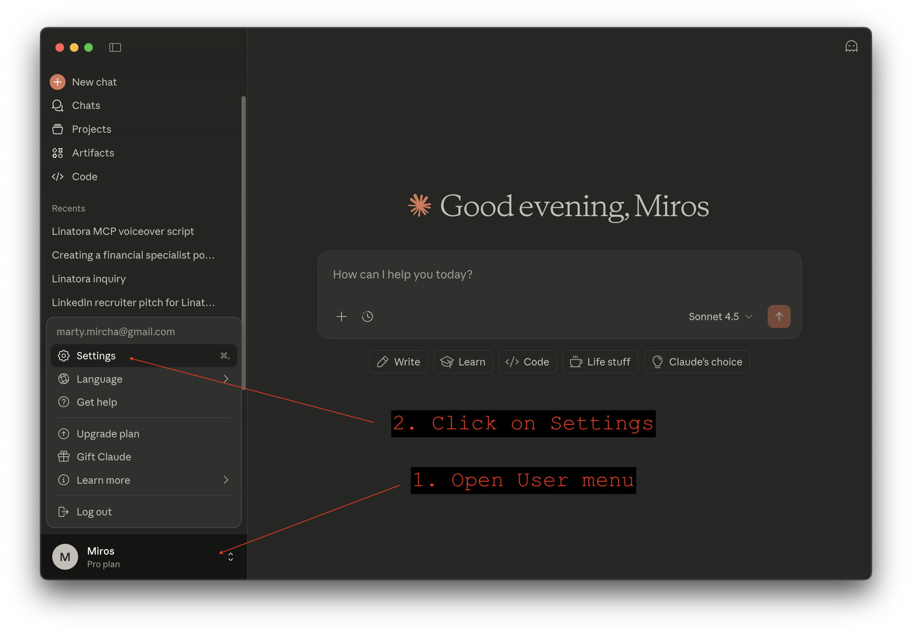Image resolution: width=912 pixels, height=633 pixels.
Task: Click the Upgrade plan option
Action: (x=108, y=433)
